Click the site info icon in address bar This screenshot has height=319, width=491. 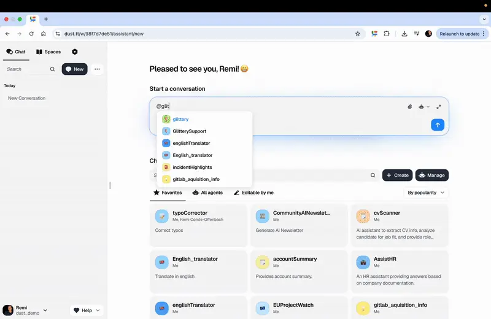tap(58, 34)
